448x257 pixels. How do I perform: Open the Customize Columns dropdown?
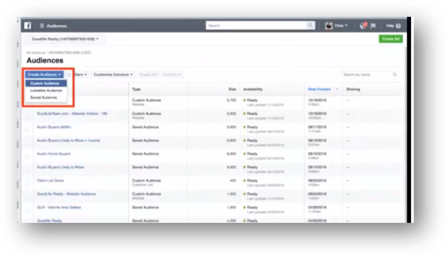[x=113, y=75]
